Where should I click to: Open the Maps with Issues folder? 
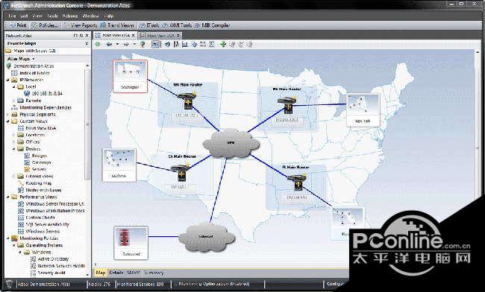click(31, 51)
